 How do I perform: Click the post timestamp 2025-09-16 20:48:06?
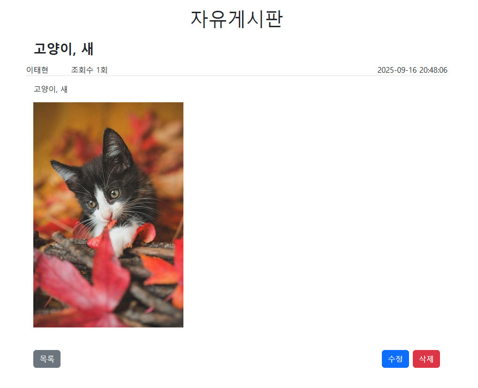pyautogui.click(x=412, y=70)
